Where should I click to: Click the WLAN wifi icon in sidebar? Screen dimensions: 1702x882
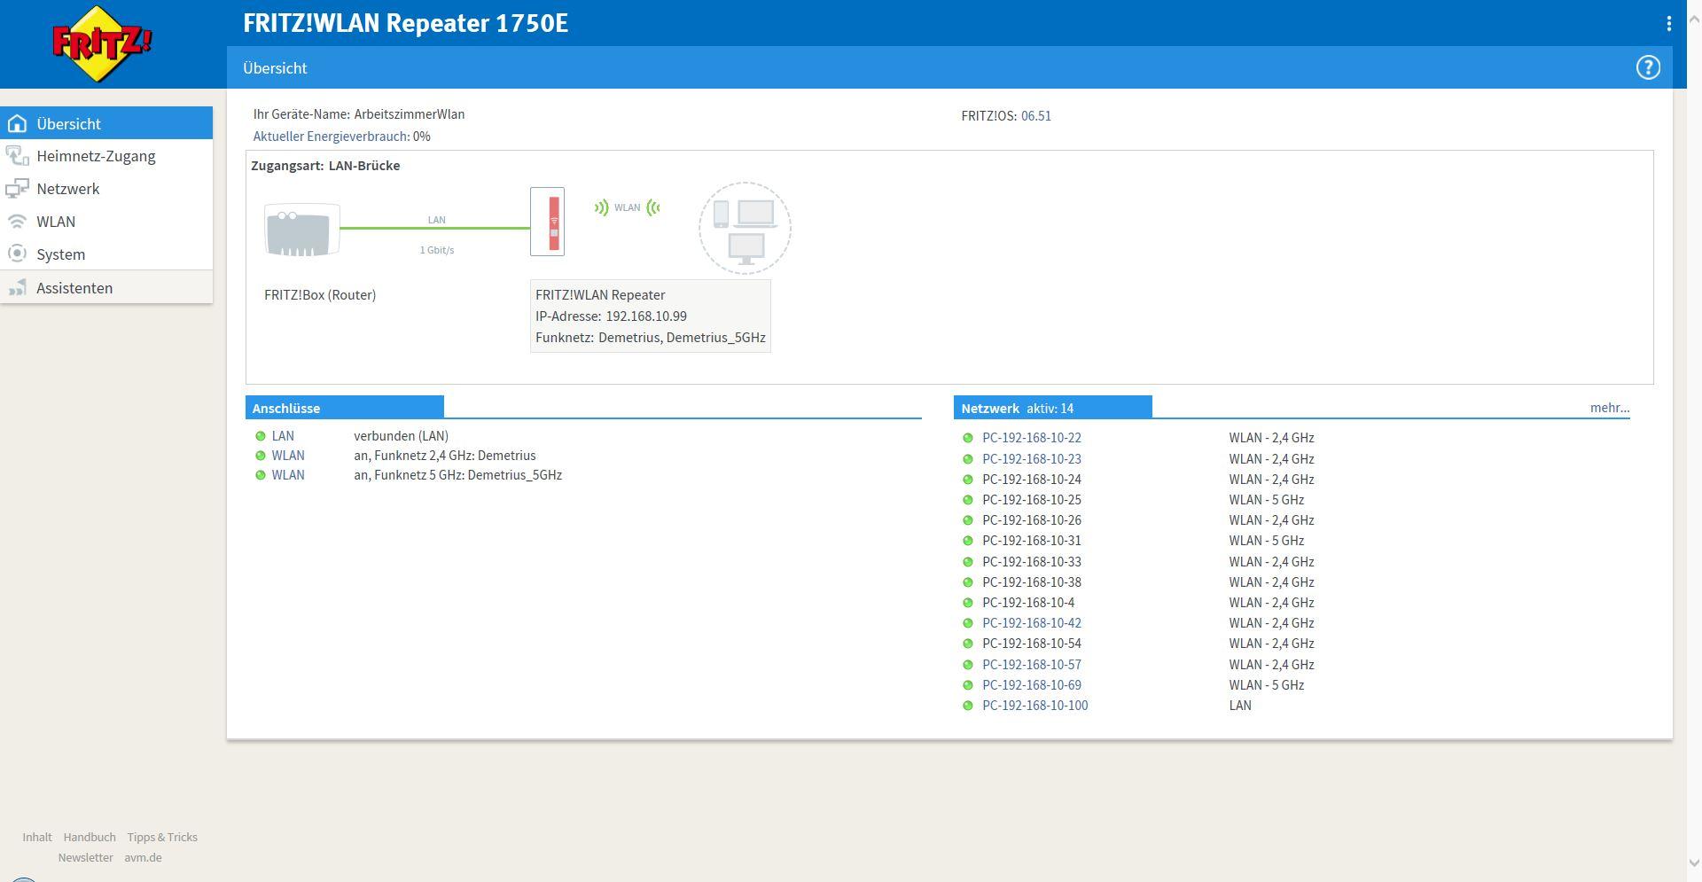coord(18,222)
